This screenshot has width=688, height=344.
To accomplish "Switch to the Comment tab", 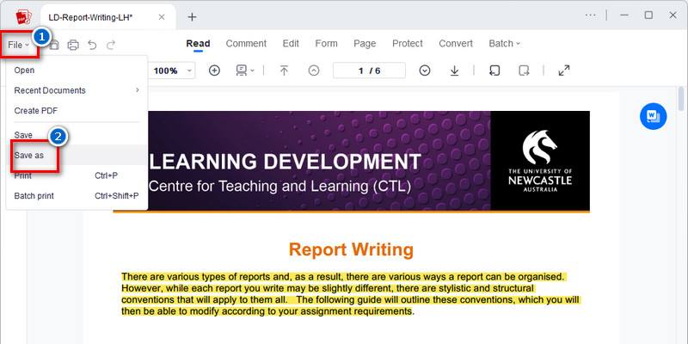I will pos(246,44).
